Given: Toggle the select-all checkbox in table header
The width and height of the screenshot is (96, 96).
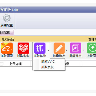Looking at the screenshot, I should [2, 64].
